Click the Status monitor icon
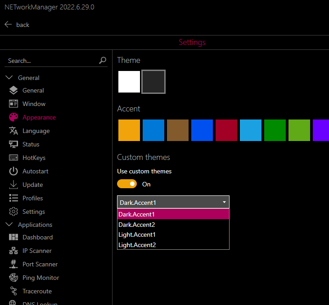Viewport: 329px width, 305px height. 14,144
